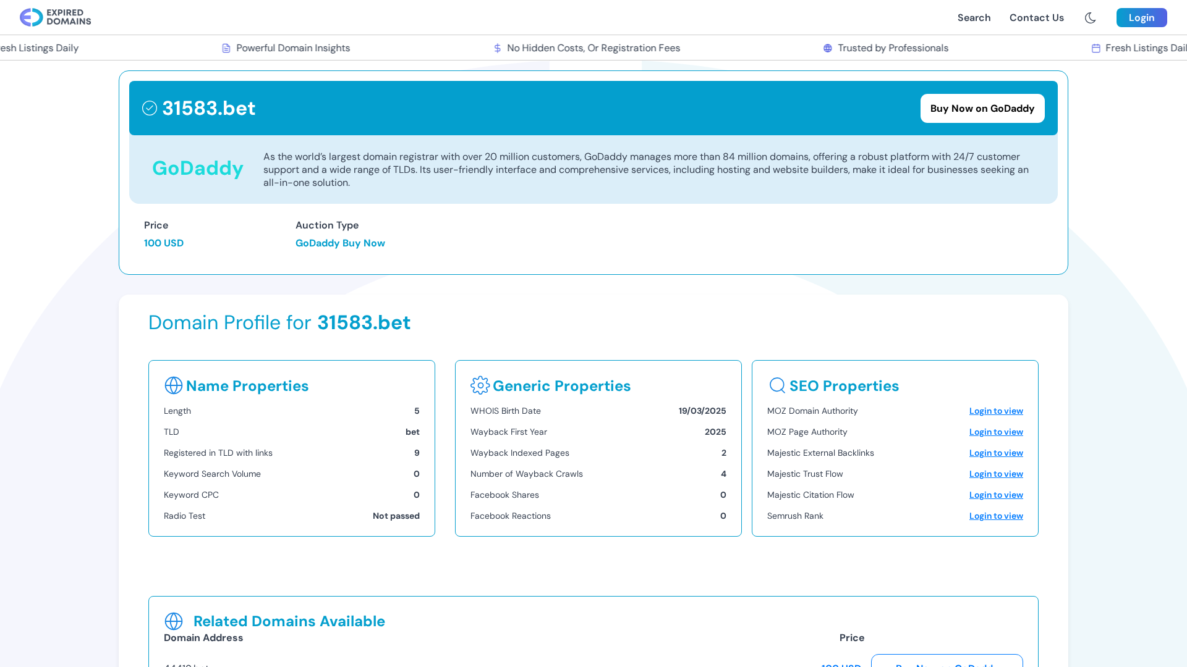This screenshot has width=1187, height=667.
Task: Click the Wayback Indexed Pages label
Action: click(520, 453)
